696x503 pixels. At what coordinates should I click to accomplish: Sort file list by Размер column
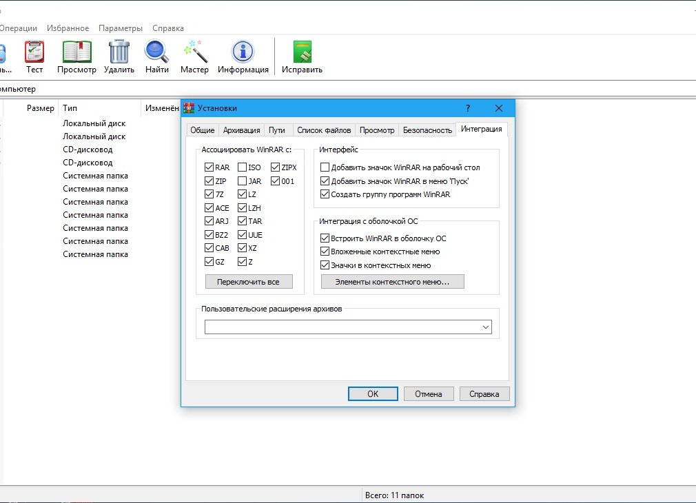[41, 108]
